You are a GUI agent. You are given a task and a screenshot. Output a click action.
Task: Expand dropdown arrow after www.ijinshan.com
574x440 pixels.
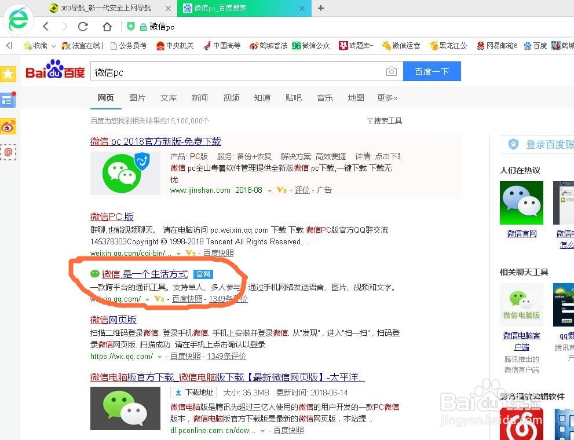pos(269,190)
